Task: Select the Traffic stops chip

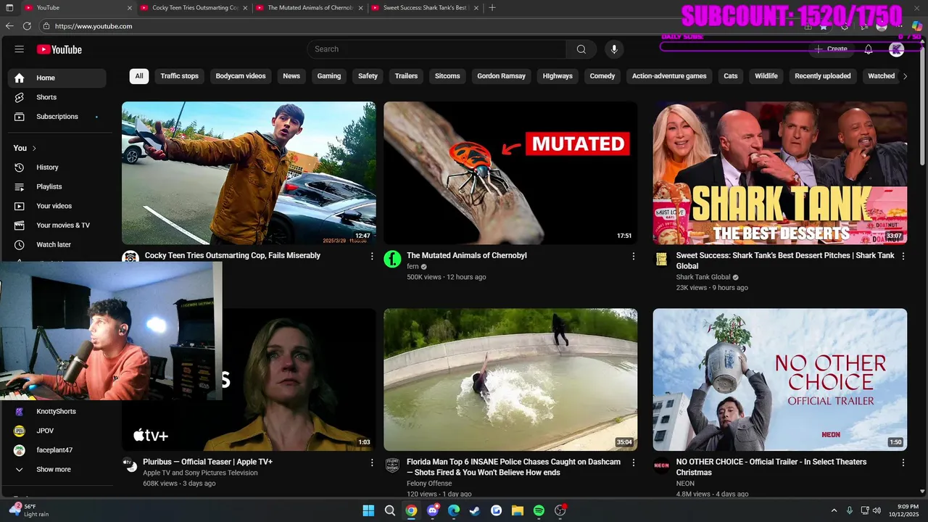Action: click(179, 76)
